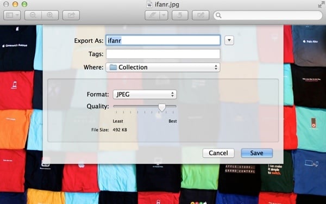Click the Best label under the slider
This screenshot has height=204, width=326.
[173, 121]
